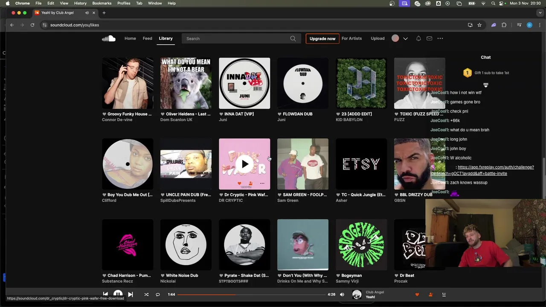
Task: Click the Upload link
Action: point(378,38)
